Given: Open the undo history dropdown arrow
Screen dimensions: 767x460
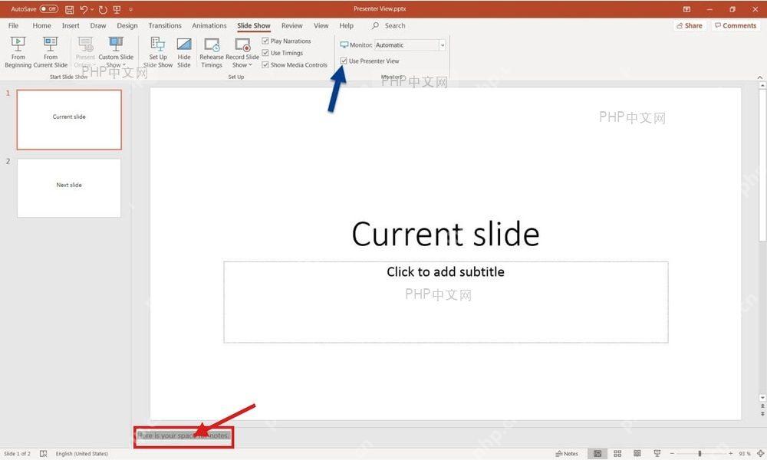Looking at the screenshot, I should coord(92,9).
